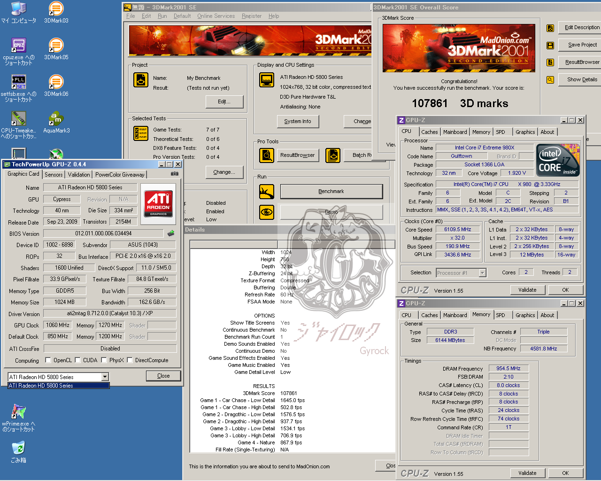Toggle the CUDA checkbox in GPU-Z
The height and width of the screenshot is (481, 601).
coord(77,360)
